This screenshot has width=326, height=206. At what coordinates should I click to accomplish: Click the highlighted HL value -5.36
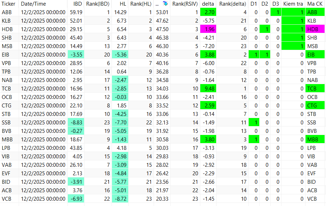tap(120, 55)
